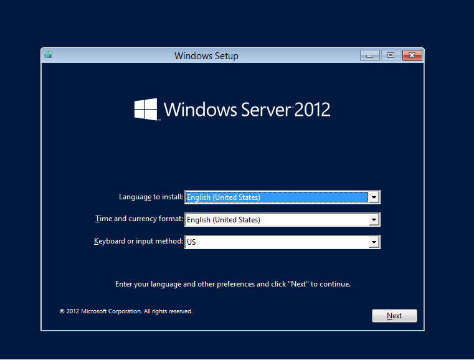
Task: Click the 'Time and currency format:' label
Action: click(x=139, y=219)
